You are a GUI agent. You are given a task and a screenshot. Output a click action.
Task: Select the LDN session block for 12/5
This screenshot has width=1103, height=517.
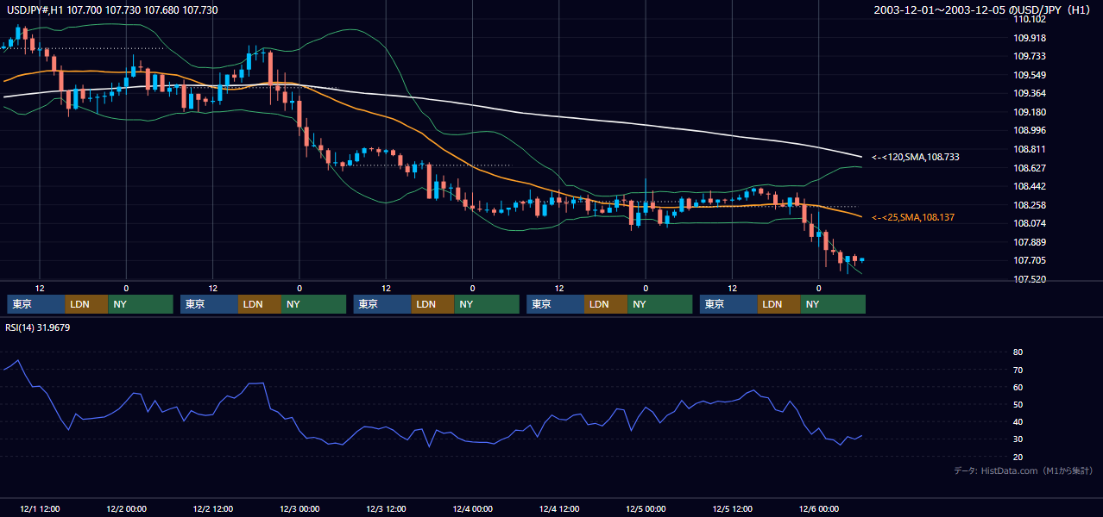(779, 304)
